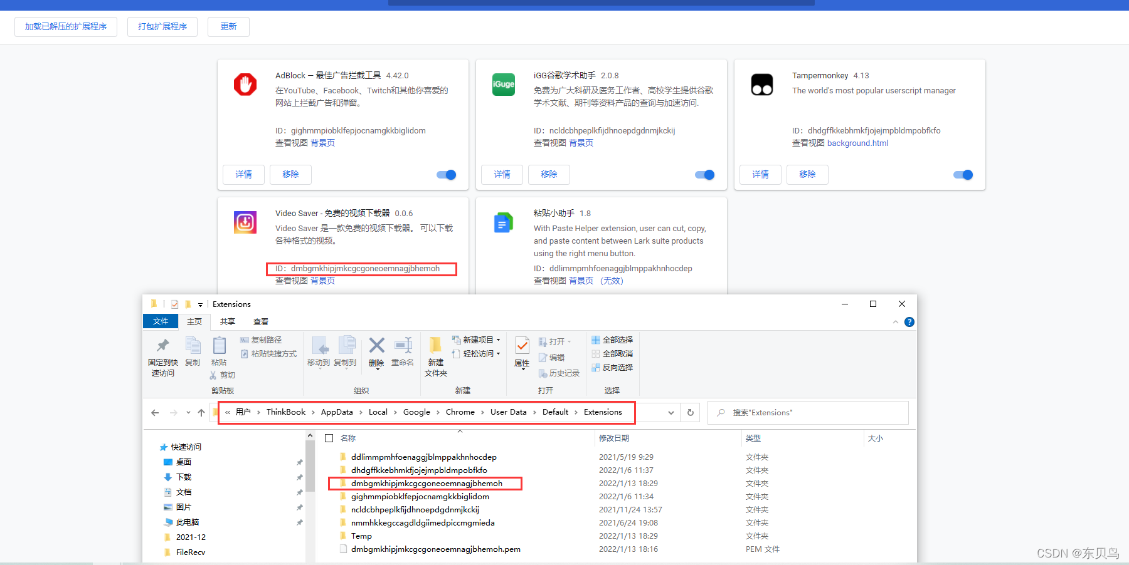Screen dimensions: 1129x565
Task: Click Copy path (复制路径) in ribbon
Action: tap(261, 340)
